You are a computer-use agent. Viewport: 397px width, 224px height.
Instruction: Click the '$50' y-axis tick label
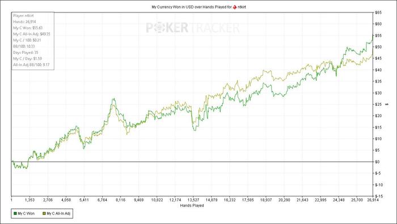tap(378, 47)
